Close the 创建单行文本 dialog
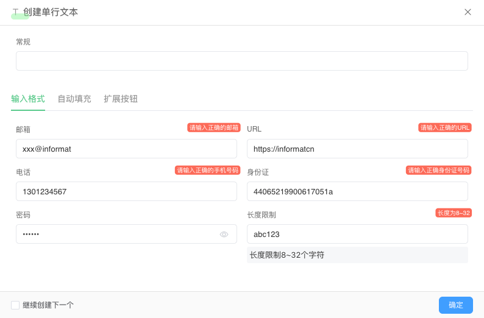Image resolution: width=484 pixels, height=318 pixels. pyautogui.click(x=468, y=12)
